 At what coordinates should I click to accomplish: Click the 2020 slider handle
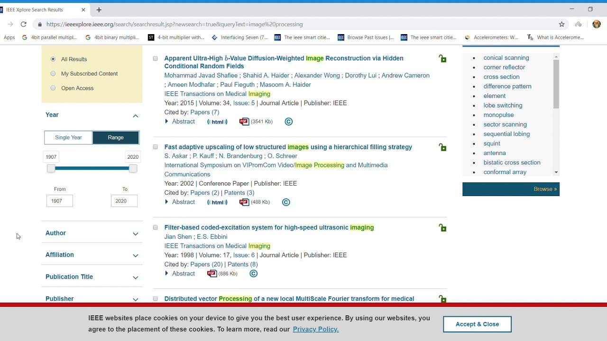click(x=133, y=169)
